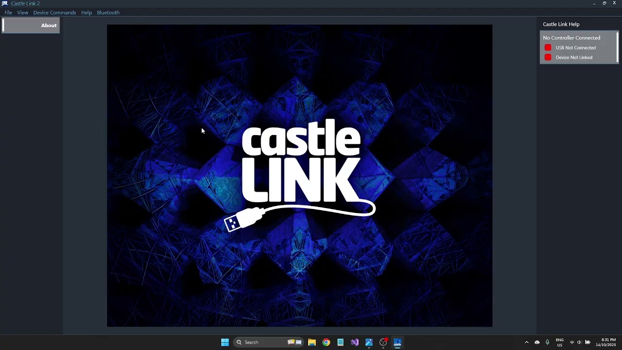622x350 pixels.
Task: Click the taskbar Search box
Action: [268, 342]
